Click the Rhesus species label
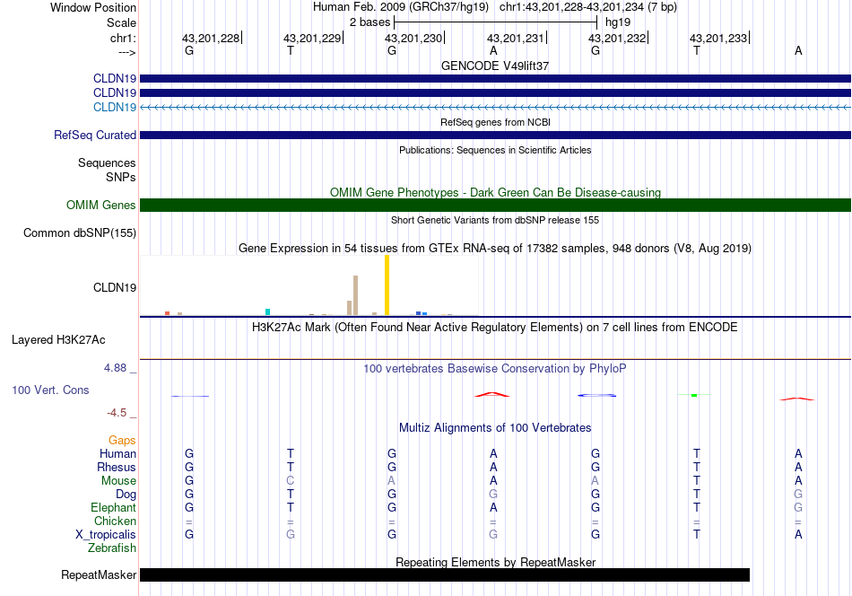This screenshot has height=596, width=852. tap(117, 467)
